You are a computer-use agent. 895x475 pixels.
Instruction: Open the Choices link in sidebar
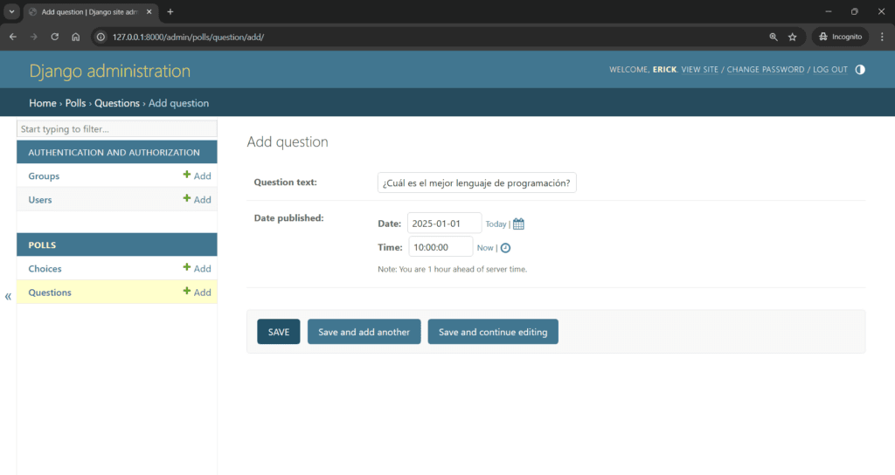[x=45, y=269]
